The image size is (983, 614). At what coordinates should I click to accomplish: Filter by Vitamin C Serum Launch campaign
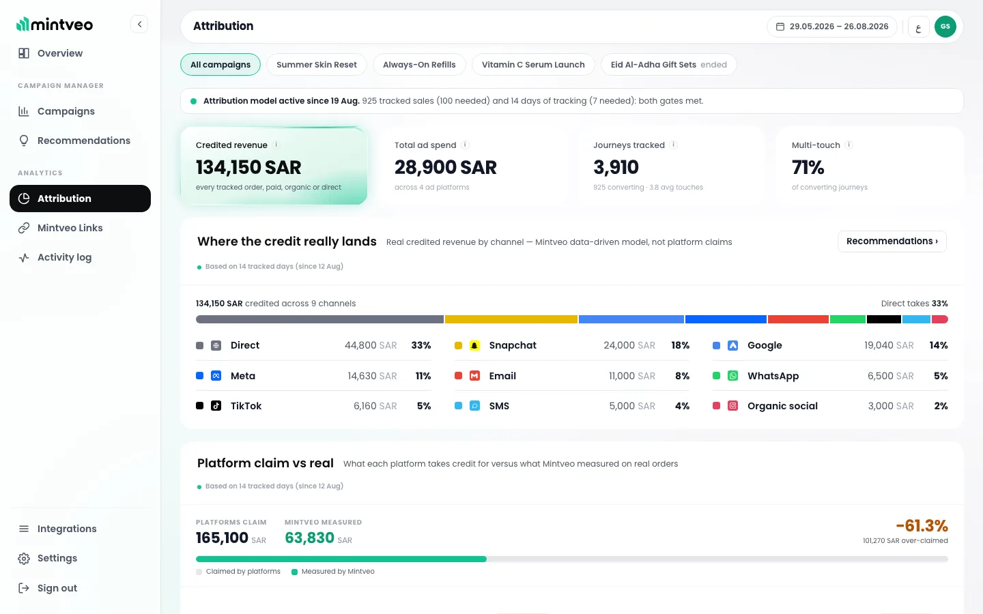click(x=533, y=65)
